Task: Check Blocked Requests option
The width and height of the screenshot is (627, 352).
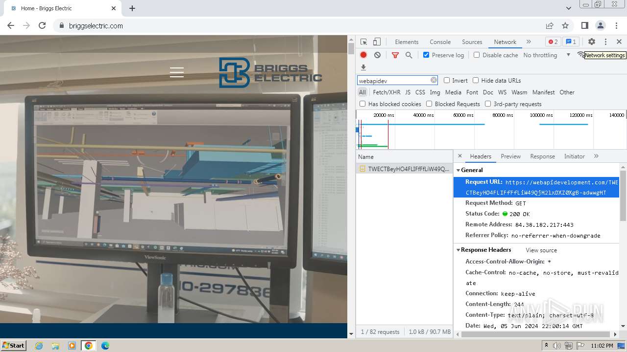Action: coord(429,104)
